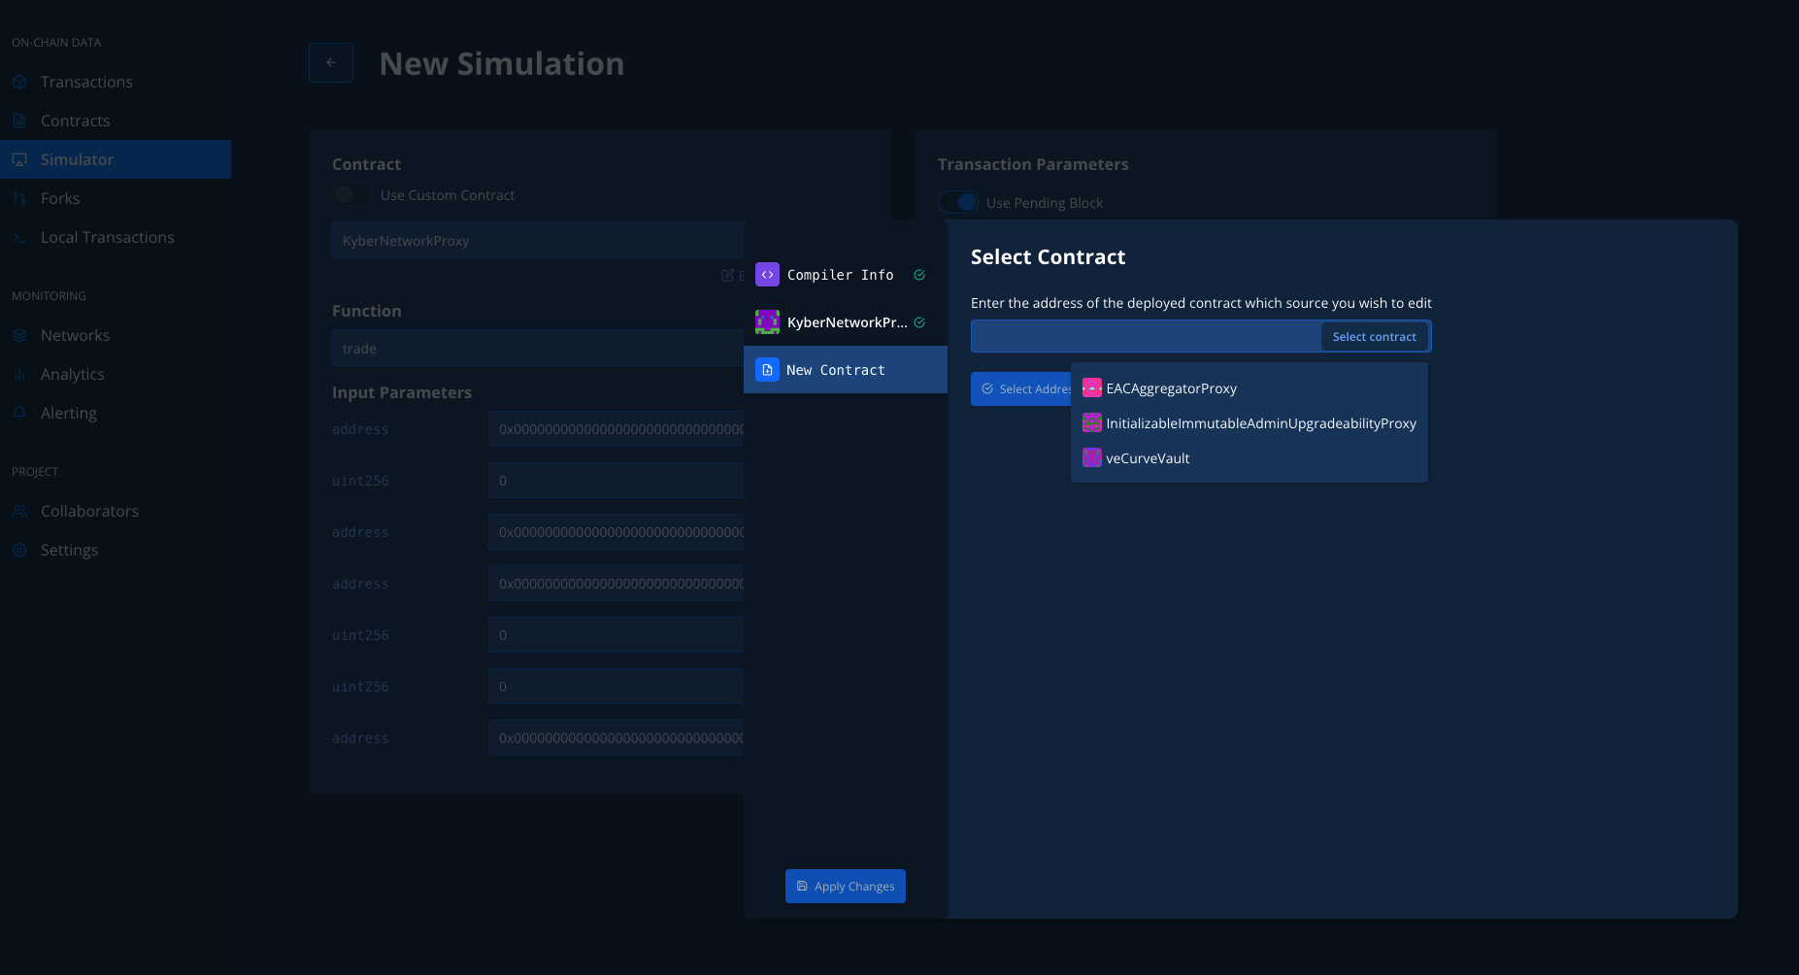This screenshot has width=1799, height=975.
Task: Click the Alerting bell icon
Action: coord(19,413)
